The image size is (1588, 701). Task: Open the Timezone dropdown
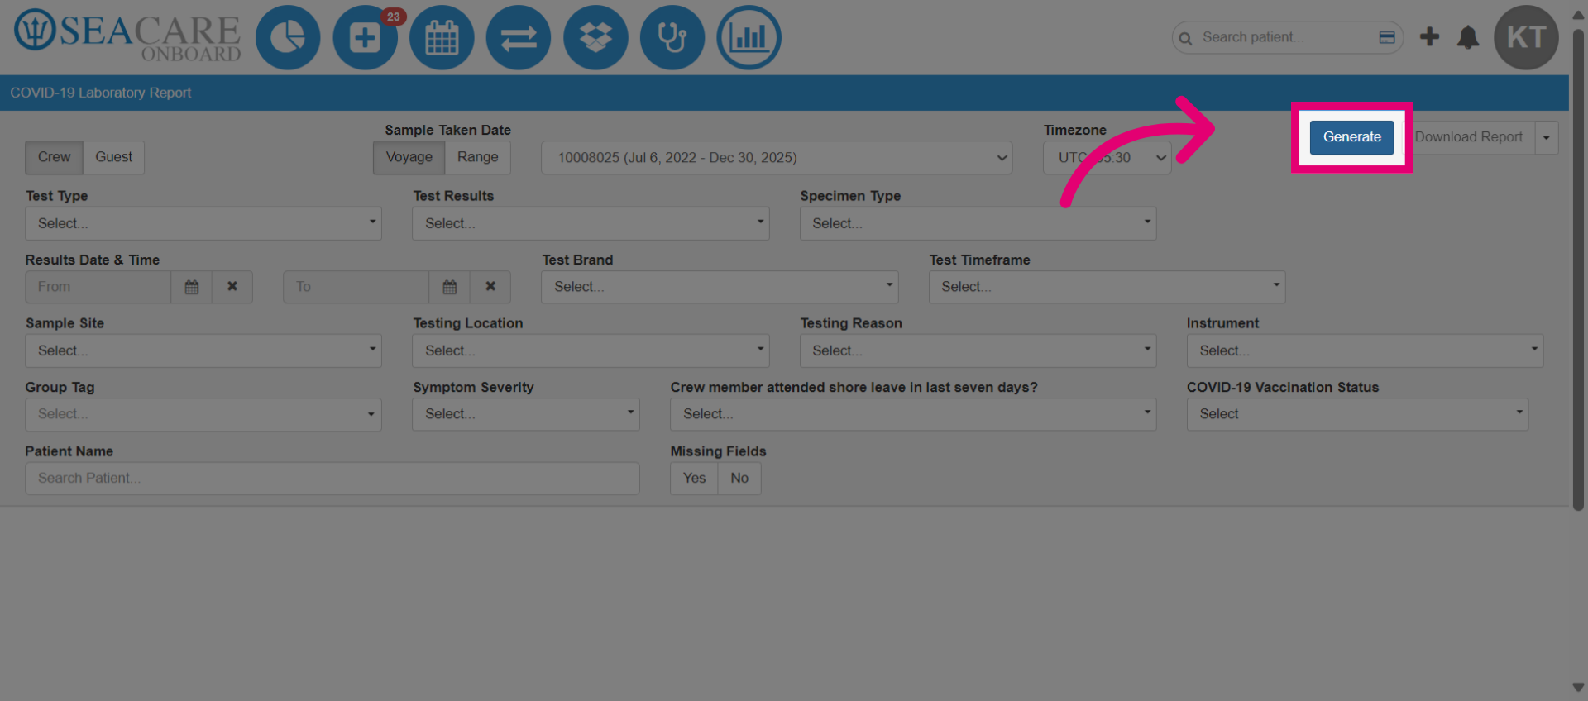pyautogui.click(x=1107, y=158)
